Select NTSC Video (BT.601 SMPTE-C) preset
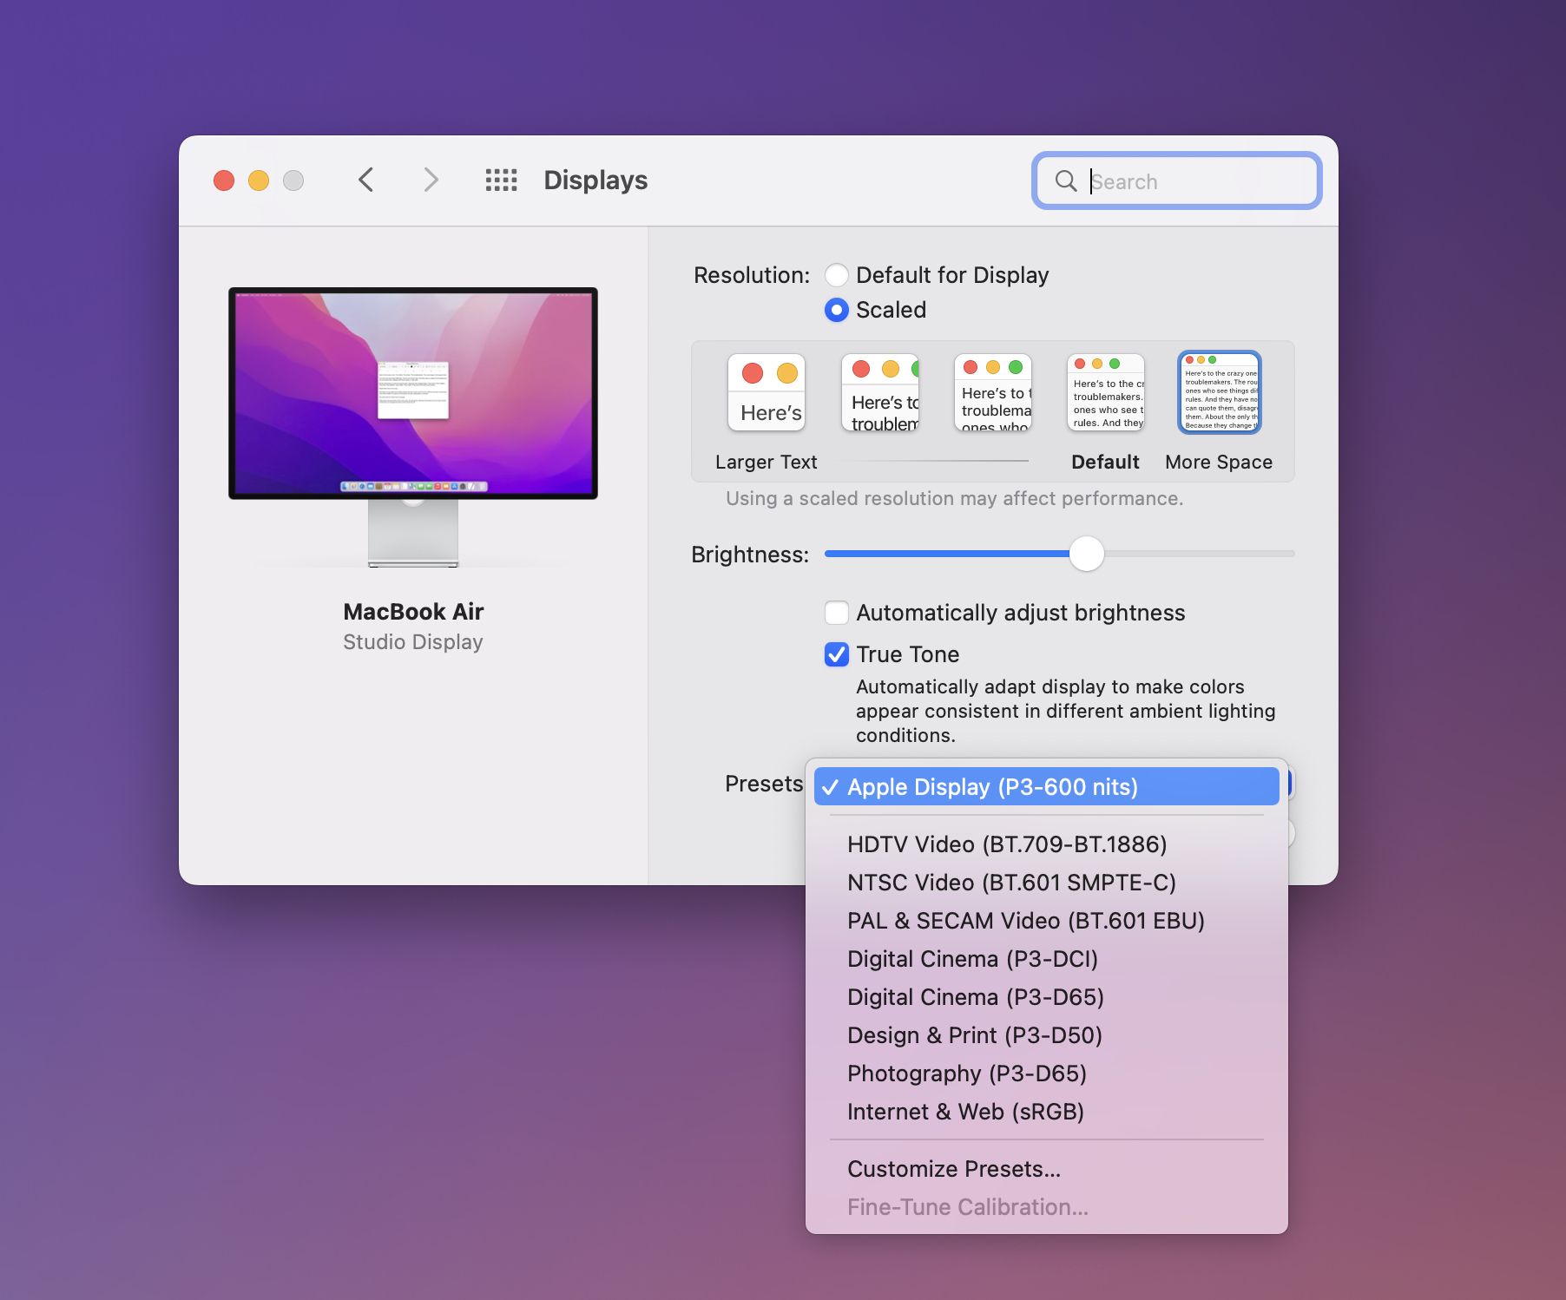This screenshot has height=1300, width=1566. coord(1047,882)
